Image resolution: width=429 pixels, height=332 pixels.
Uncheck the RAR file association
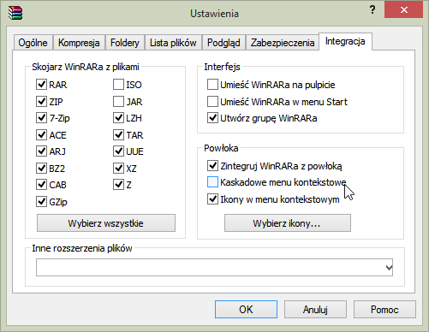41,85
